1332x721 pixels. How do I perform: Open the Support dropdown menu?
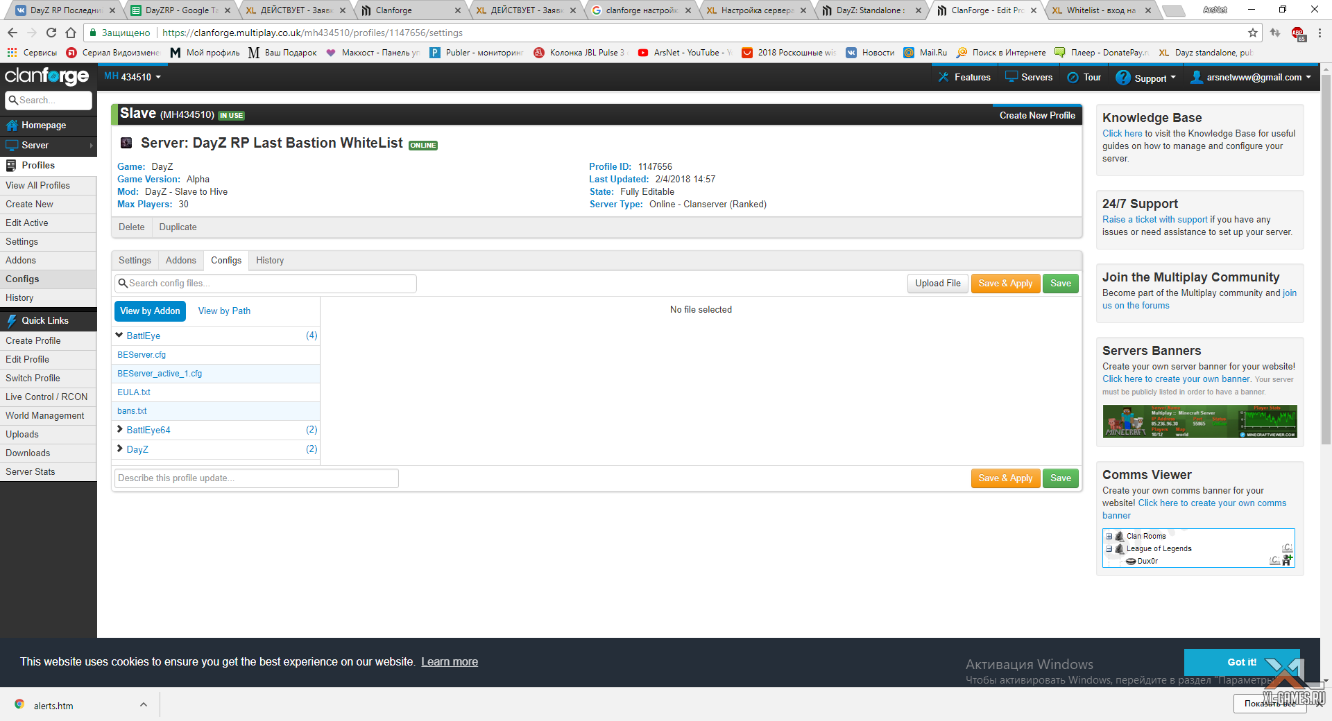click(x=1145, y=78)
